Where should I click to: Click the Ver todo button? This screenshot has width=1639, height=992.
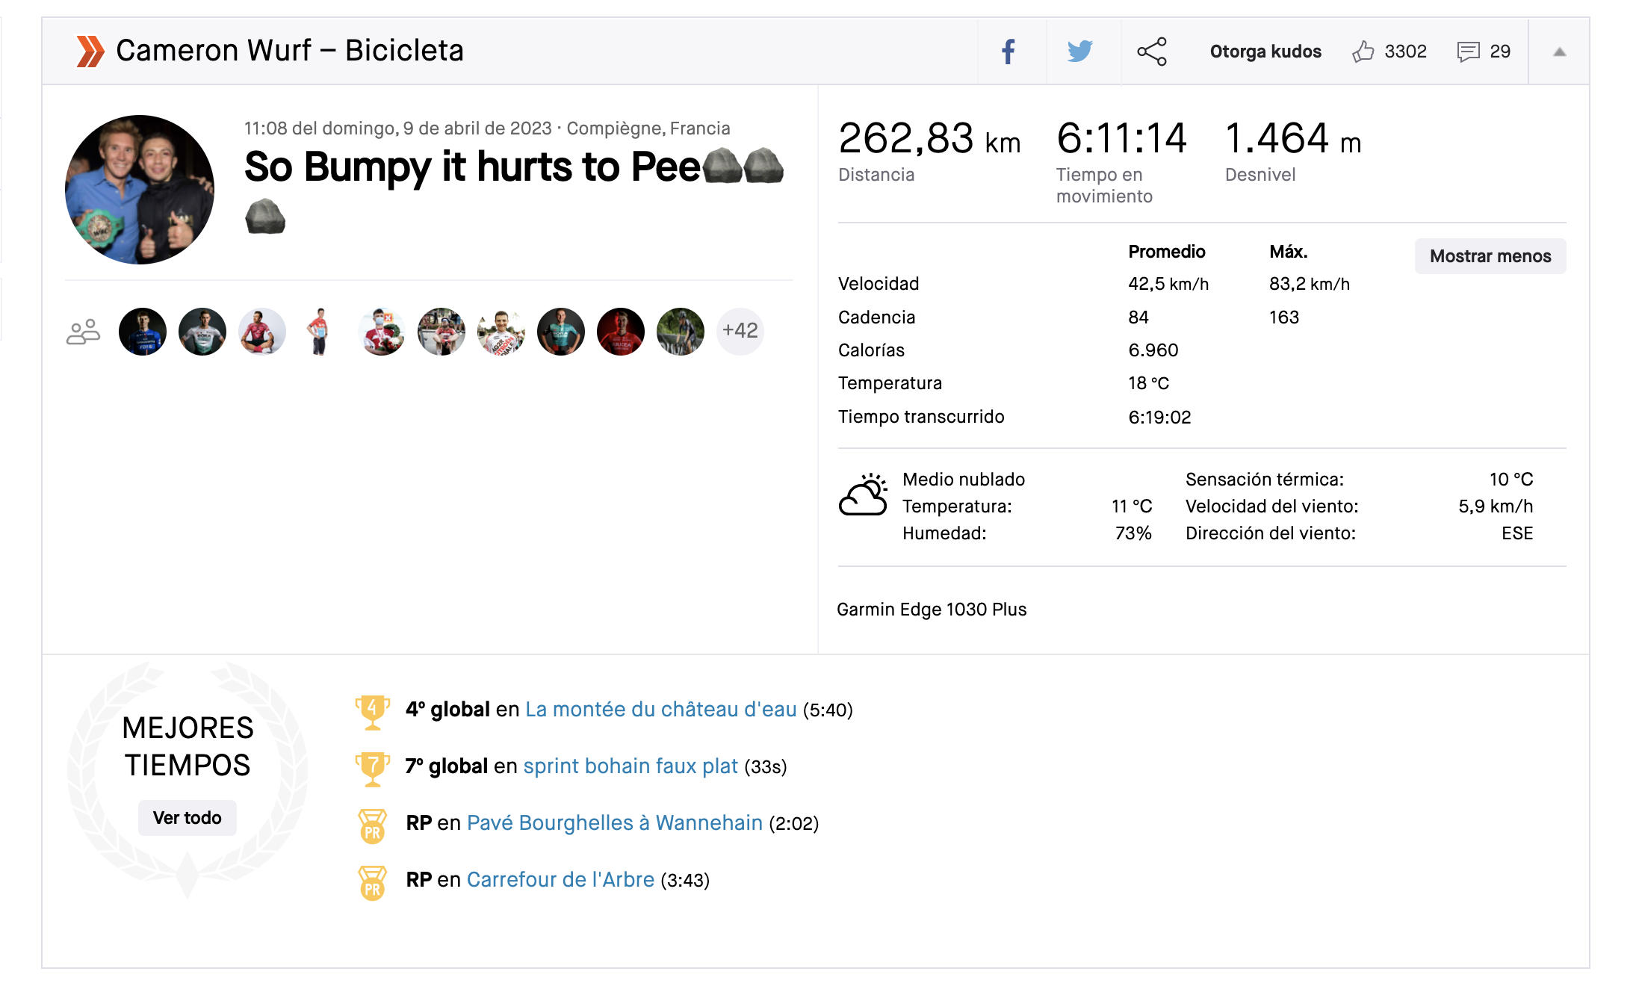pyautogui.click(x=187, y=818)
